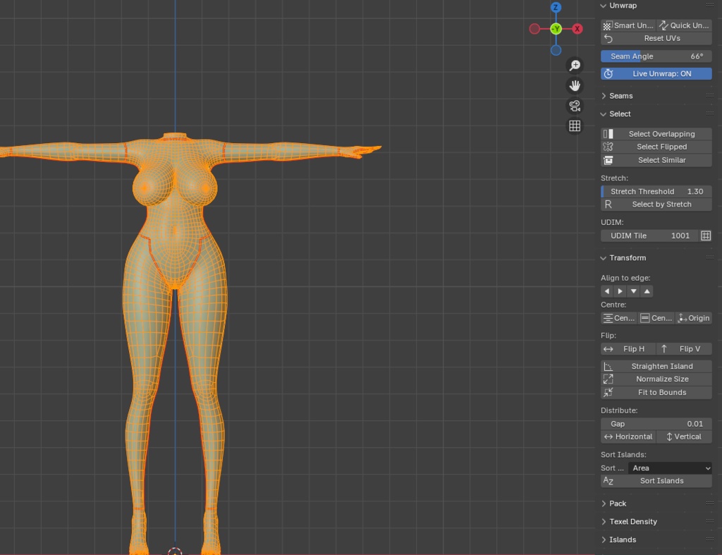Image resolution: width=722 pixels, height=555 pixels.
Task: Click Select Similar
Action: coord(656,160)
